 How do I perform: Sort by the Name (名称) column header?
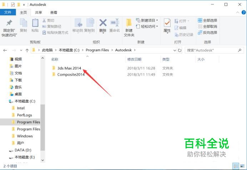pos(55,59)
